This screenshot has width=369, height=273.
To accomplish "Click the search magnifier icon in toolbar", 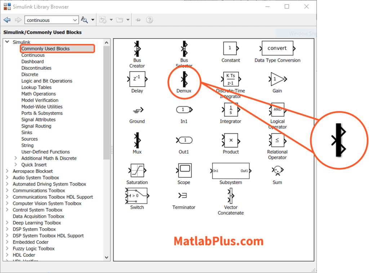I will click(x=84, y=20).
